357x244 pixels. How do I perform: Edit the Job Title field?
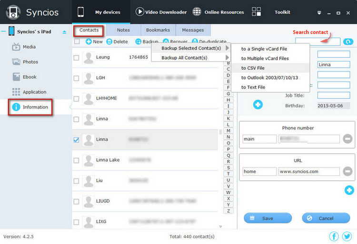coord(334,95)
